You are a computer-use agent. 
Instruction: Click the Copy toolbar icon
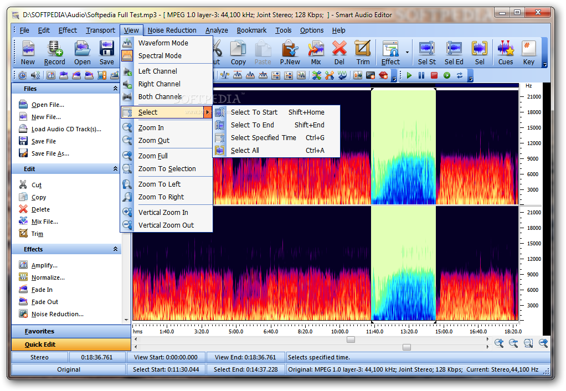coord(238,53)
